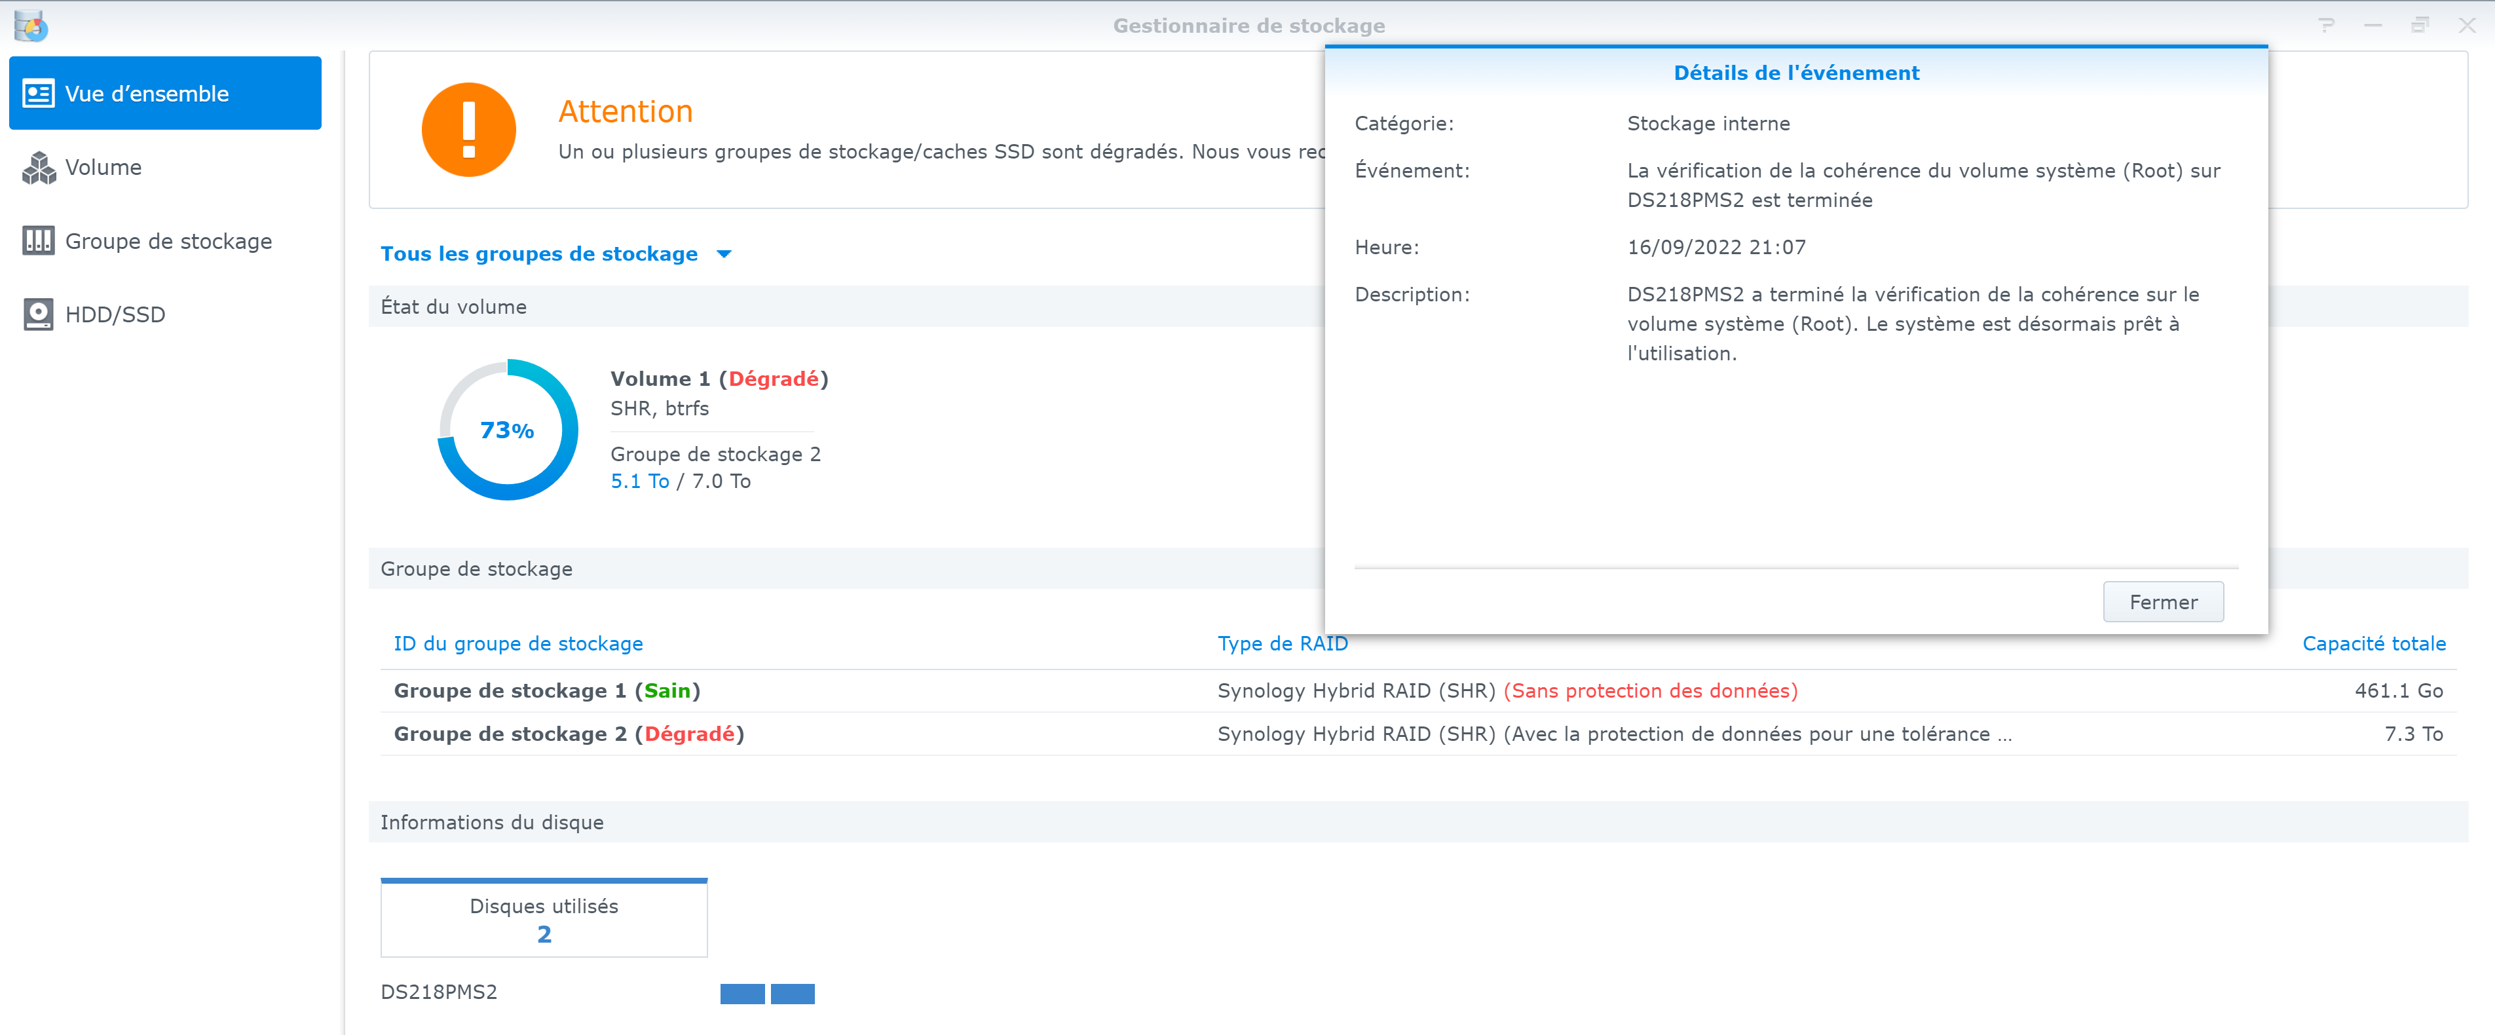Click the Volume cubes icon in sidebar
Screen dimensions: 2495x1035
[x=39, y=168]
